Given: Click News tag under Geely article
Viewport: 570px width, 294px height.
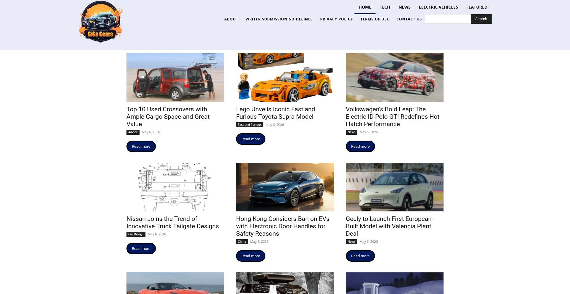Looking at the screenshot, I should [351, 242].
